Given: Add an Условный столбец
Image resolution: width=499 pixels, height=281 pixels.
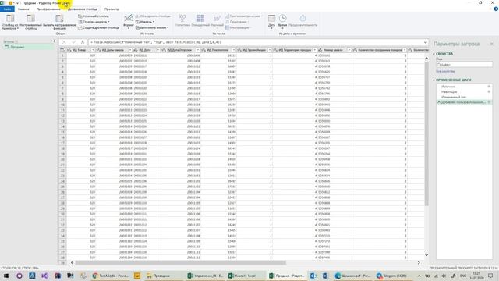Looking at the screenshot, I should click(x=94, y=16).
